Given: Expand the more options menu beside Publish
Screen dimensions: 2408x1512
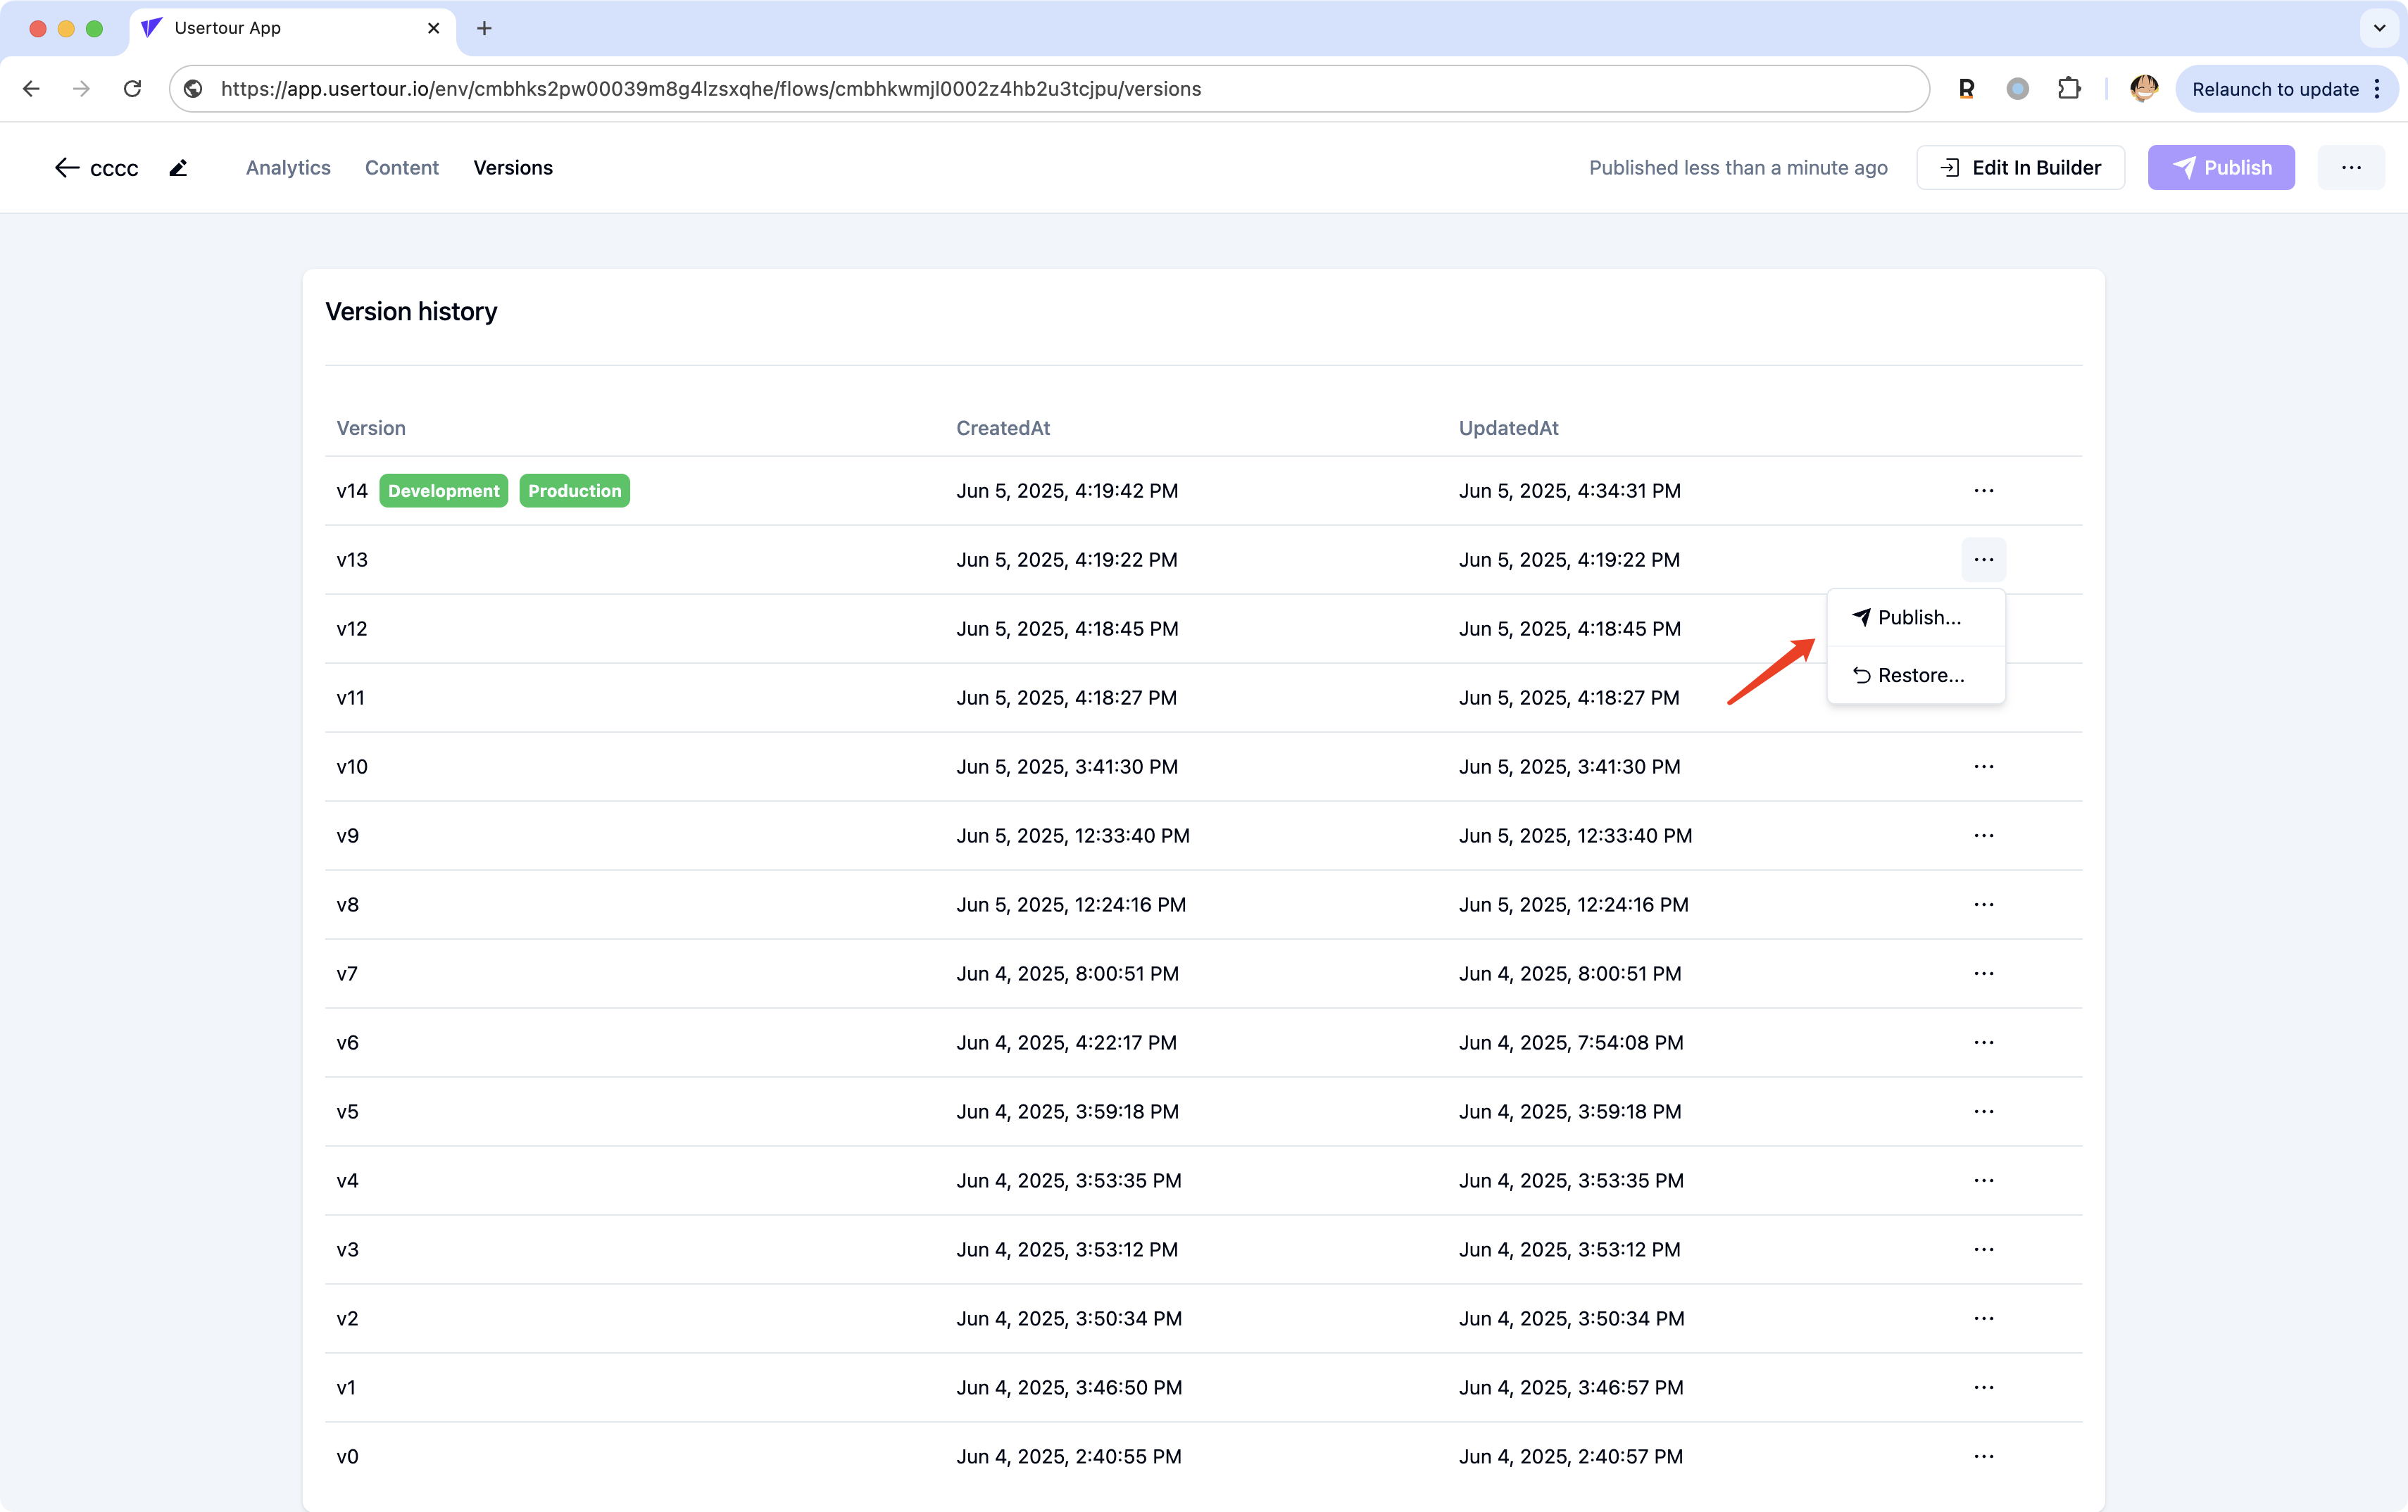Looking at the screenshot, I should [x=2351, y=168].
